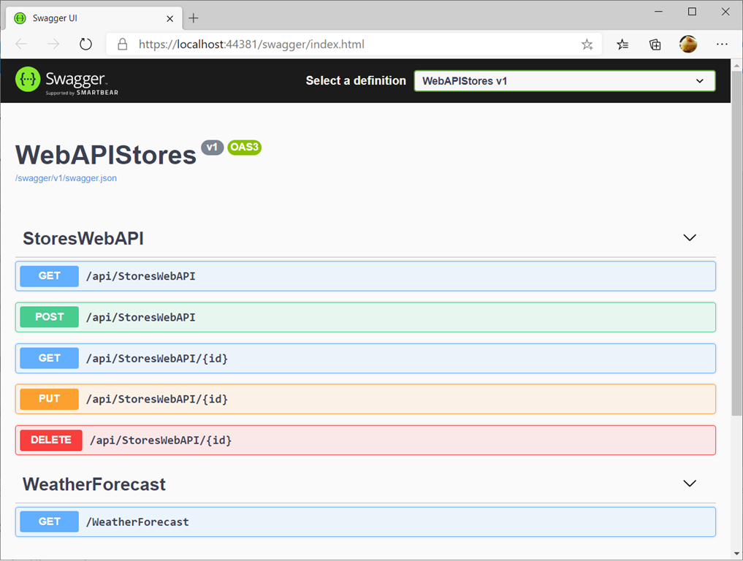743x561 pixels.
Task: Expand the PUT /api/StoresWebAPI/{id} operation
Action: (365, 399)
